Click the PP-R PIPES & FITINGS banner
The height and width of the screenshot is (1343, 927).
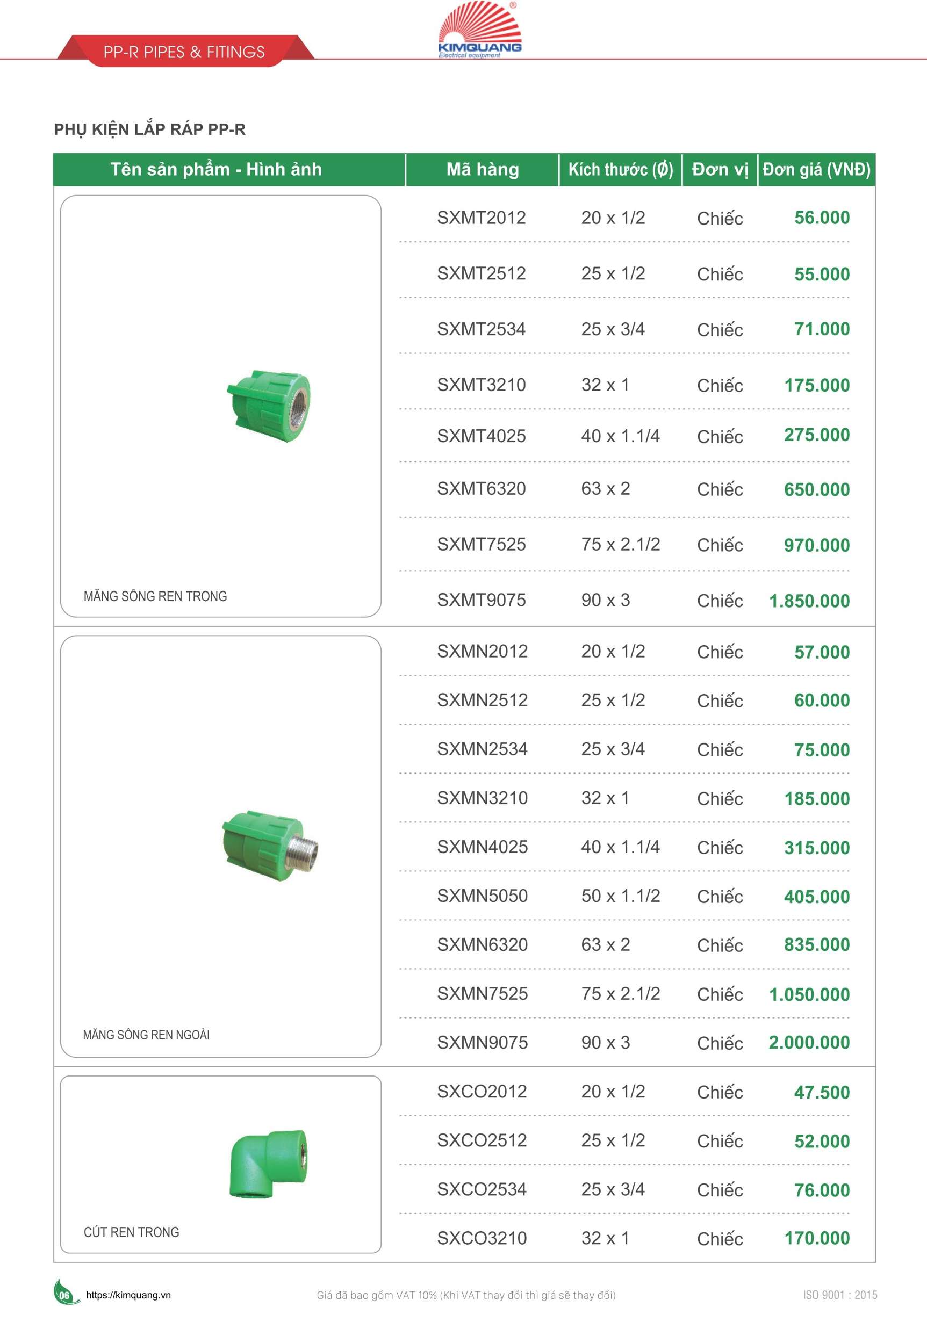184,52
